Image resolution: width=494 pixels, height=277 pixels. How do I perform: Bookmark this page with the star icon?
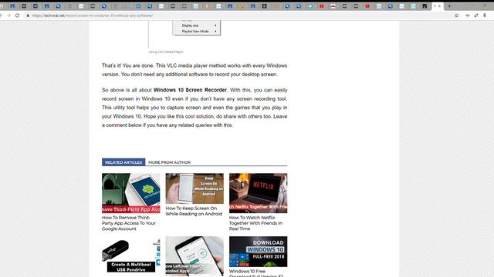point(456,15)
